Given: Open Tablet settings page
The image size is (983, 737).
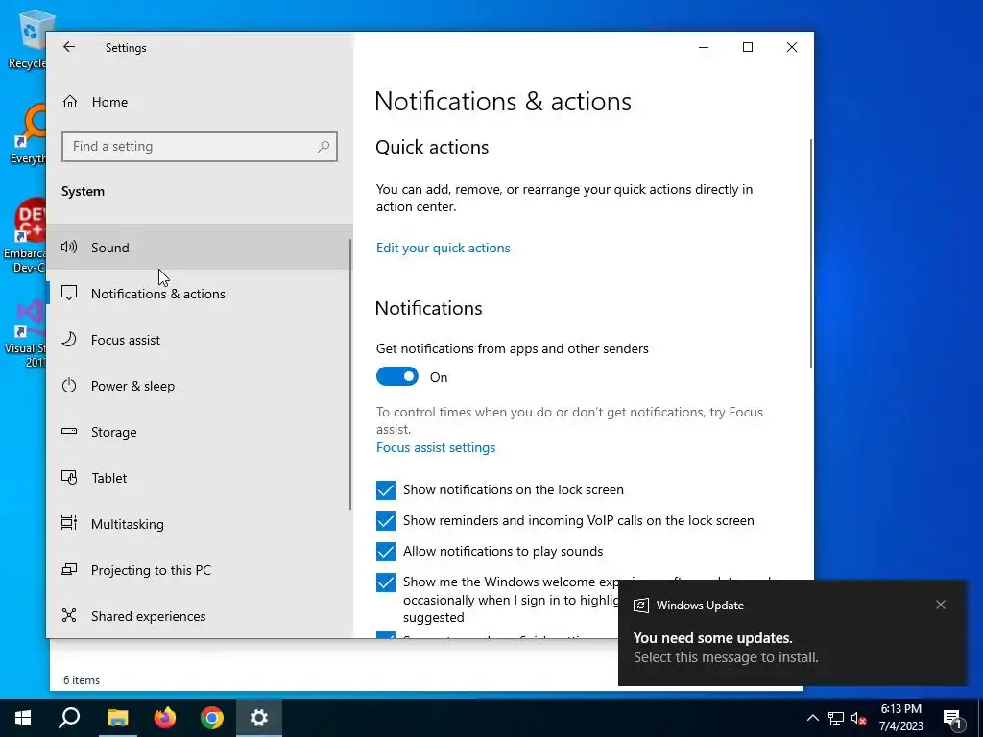Looking at the screenshot, I should point(200,478).
